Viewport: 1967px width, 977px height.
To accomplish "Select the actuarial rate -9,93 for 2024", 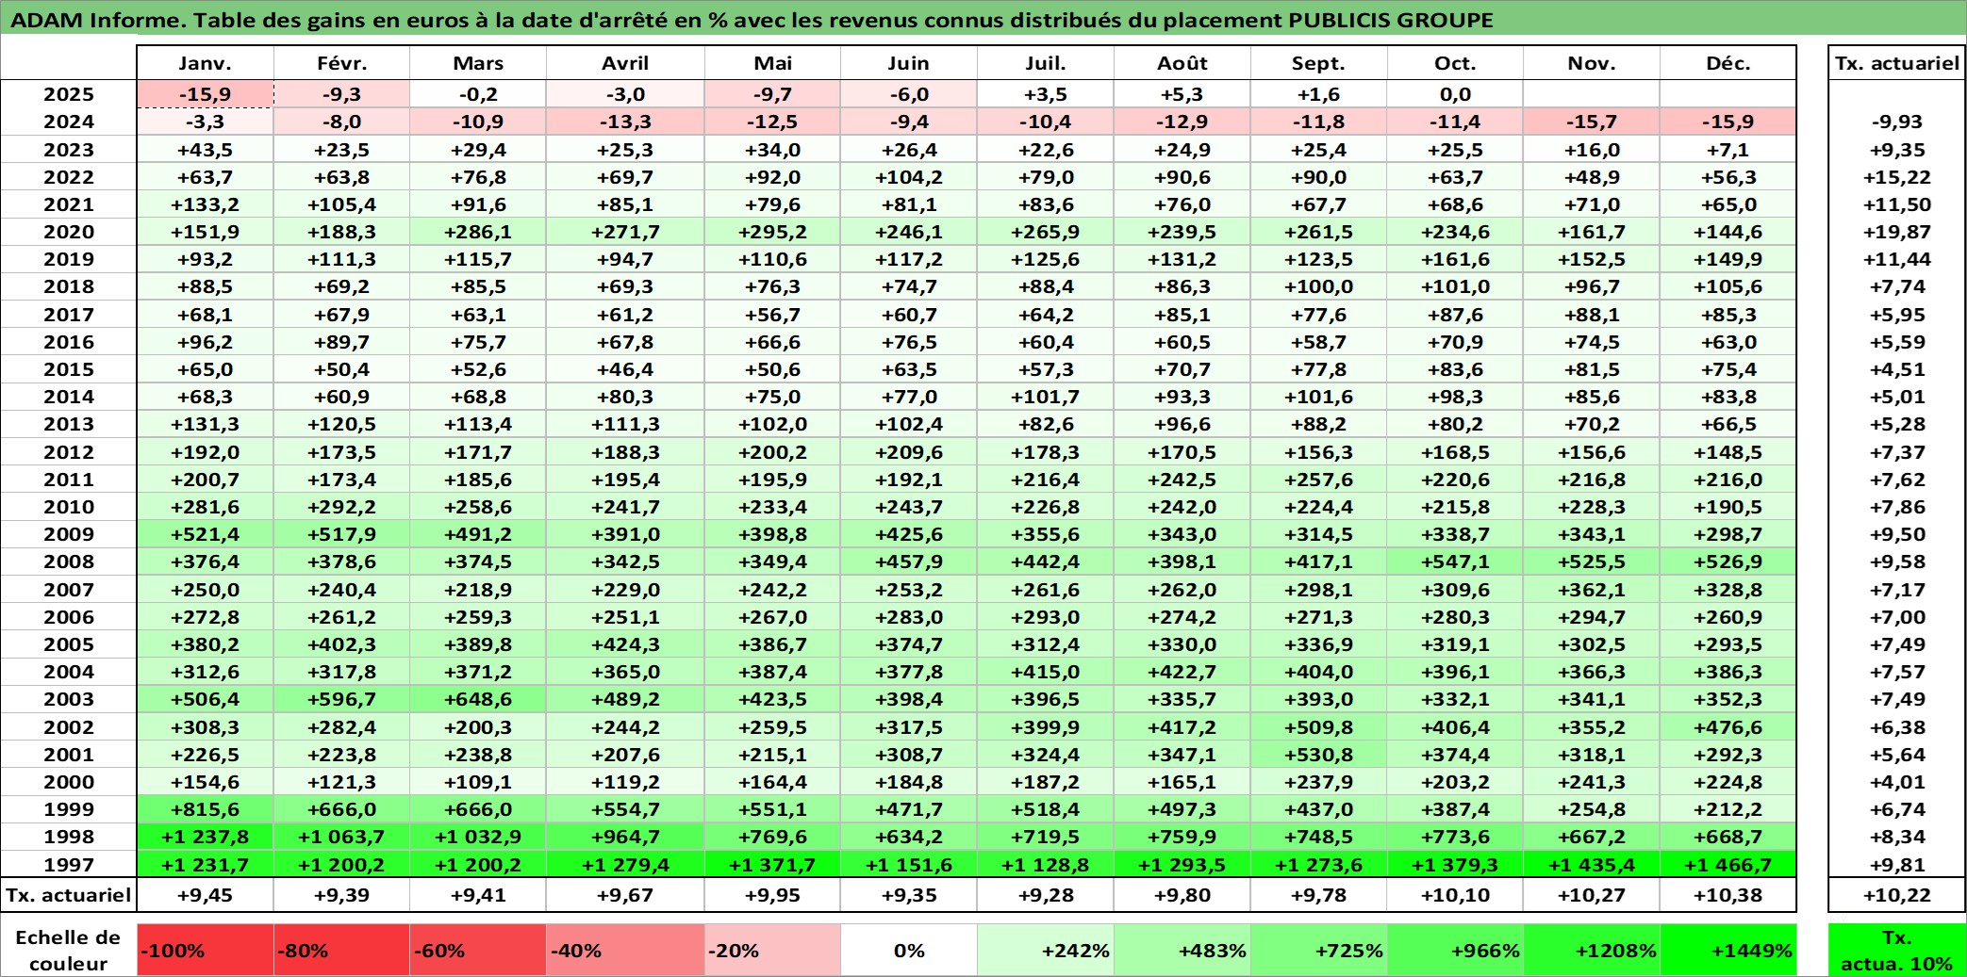I will (x=1896, y=122).
